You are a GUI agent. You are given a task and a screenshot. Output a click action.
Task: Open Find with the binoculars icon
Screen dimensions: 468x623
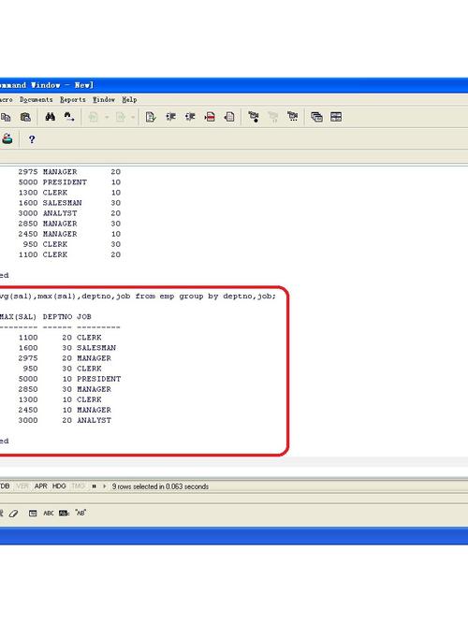click(51, 117)
